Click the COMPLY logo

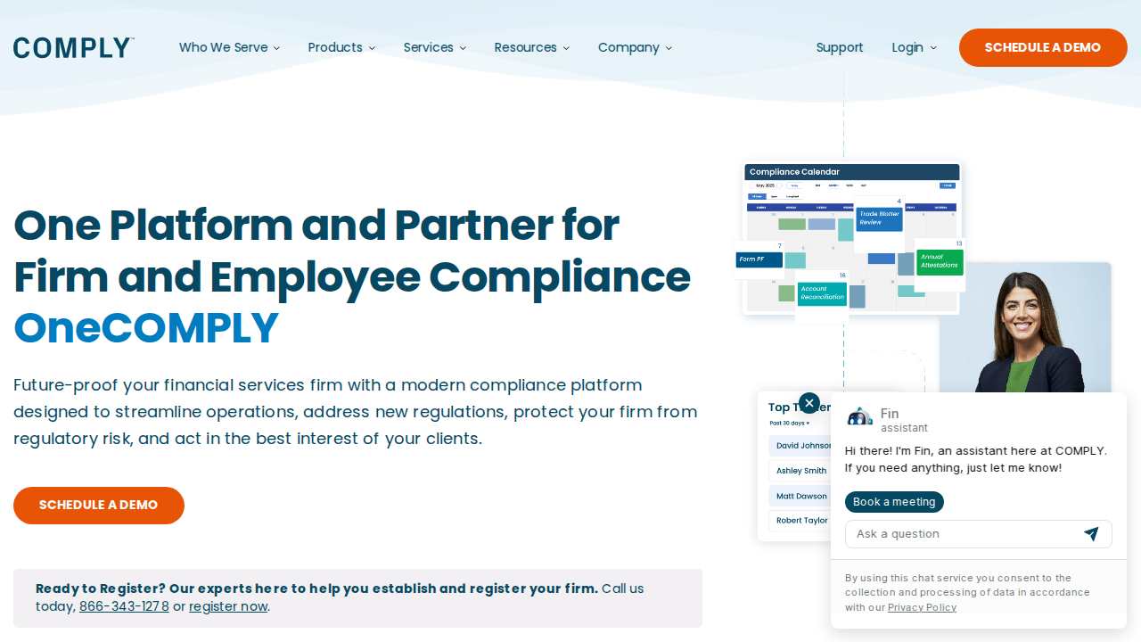click(74, 48)
